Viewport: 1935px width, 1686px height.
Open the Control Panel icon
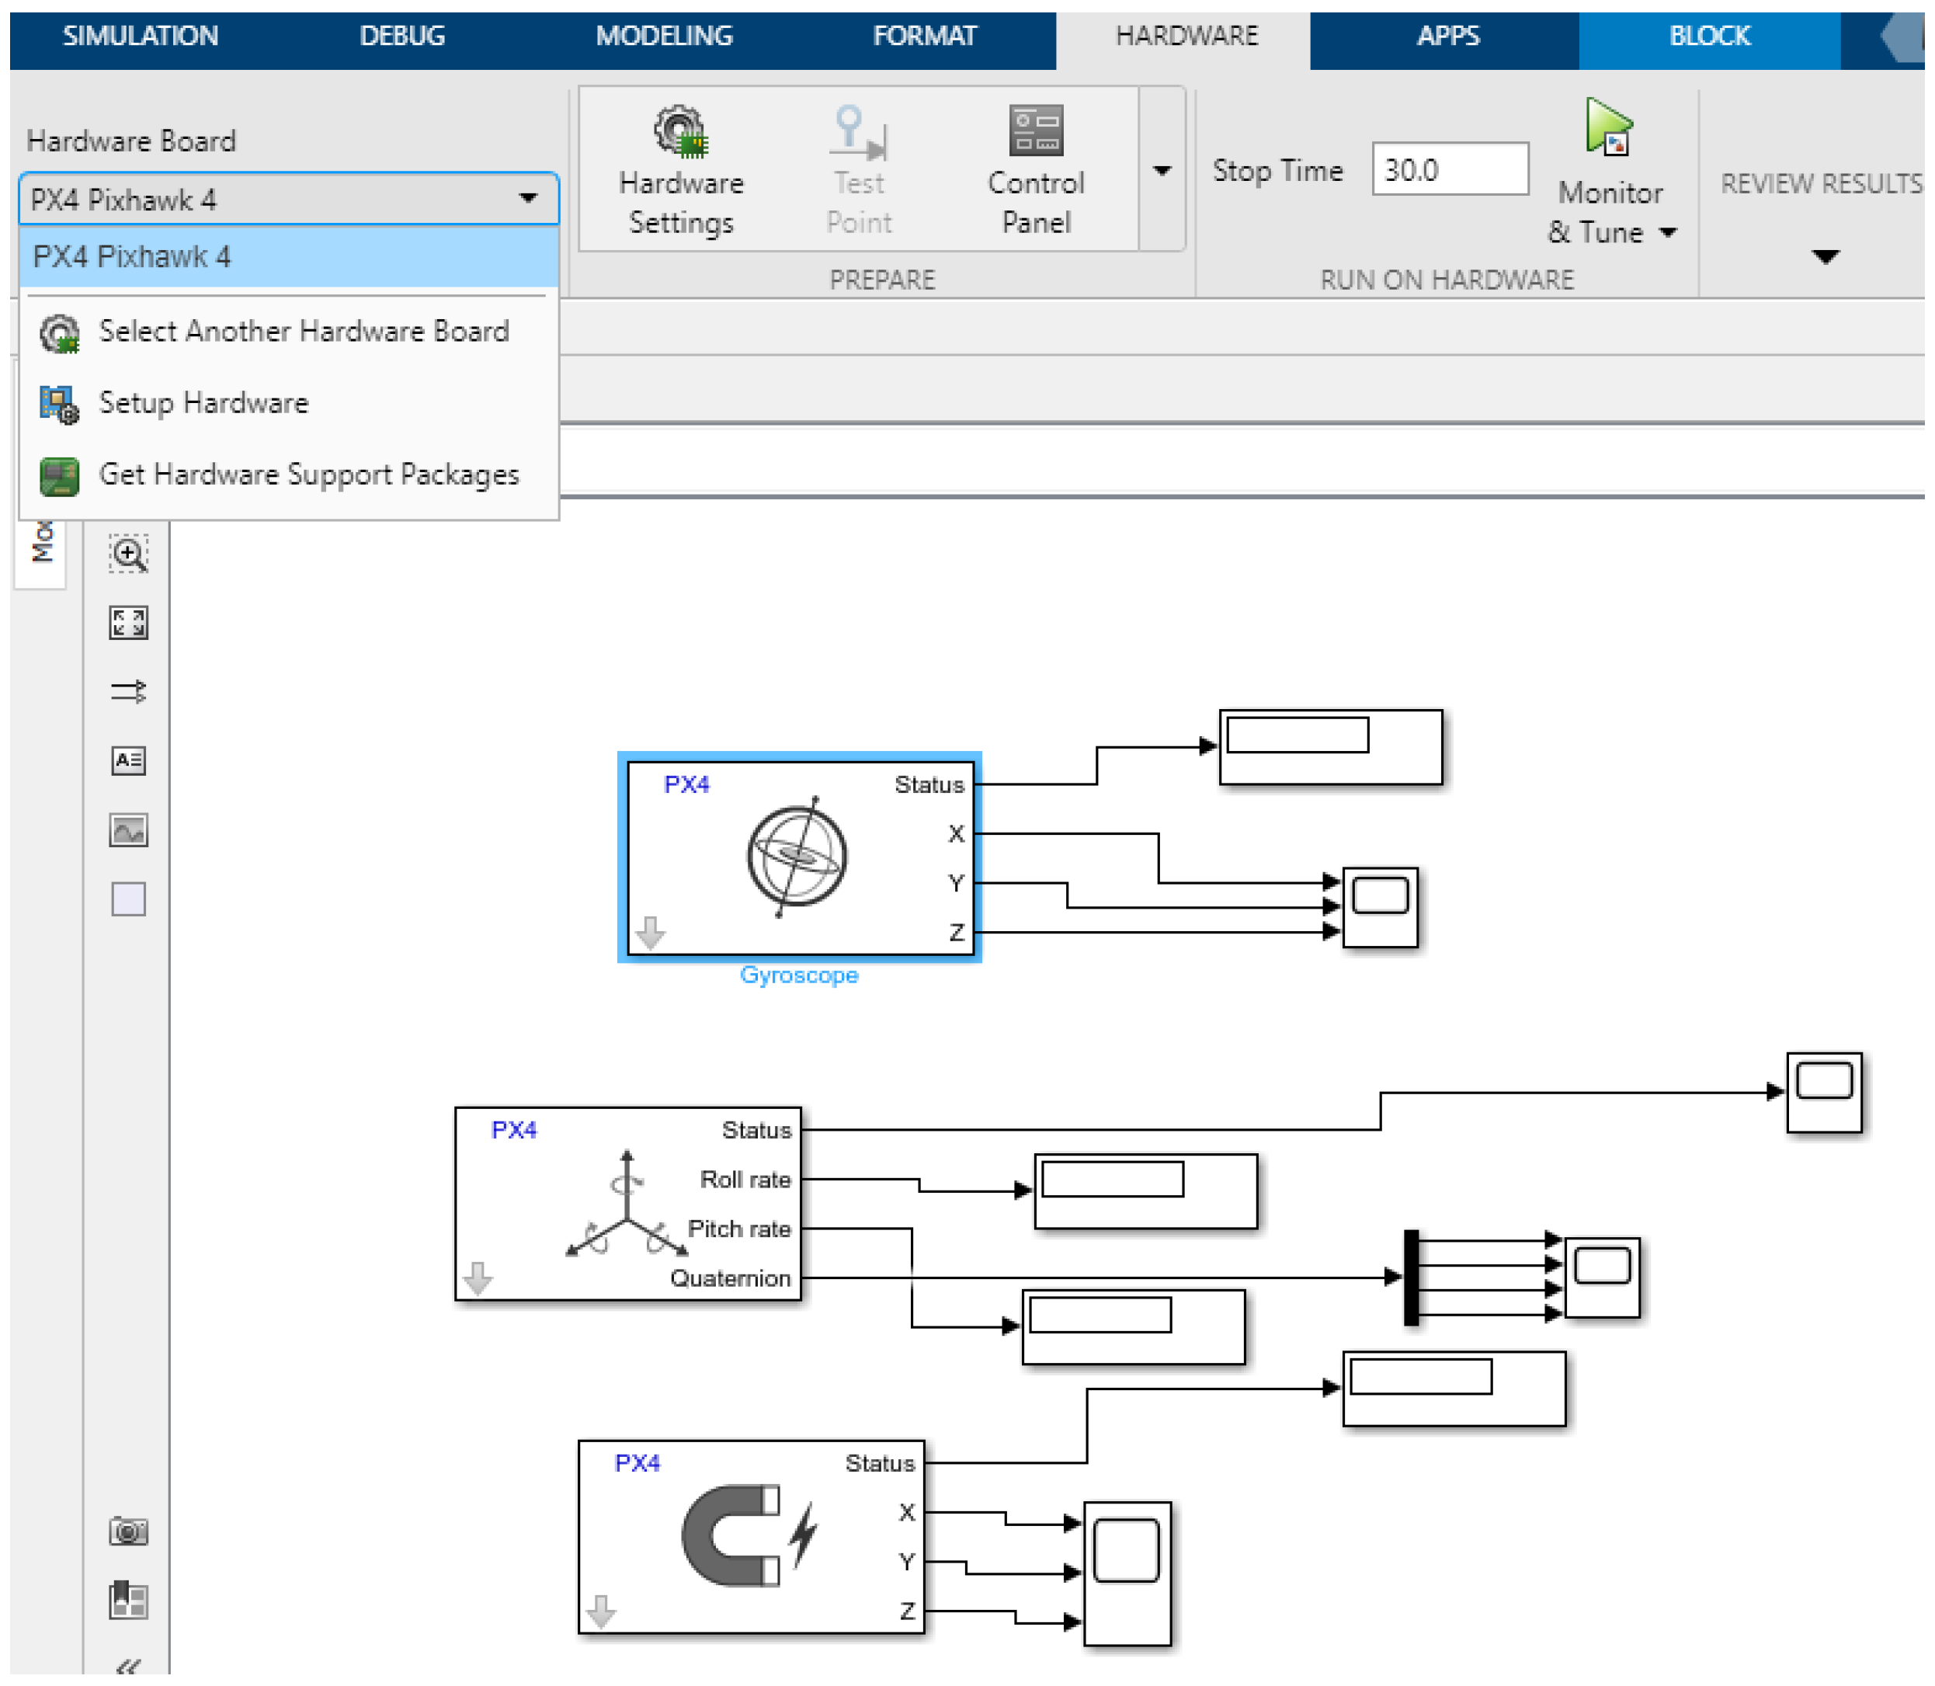[1036, 132]
